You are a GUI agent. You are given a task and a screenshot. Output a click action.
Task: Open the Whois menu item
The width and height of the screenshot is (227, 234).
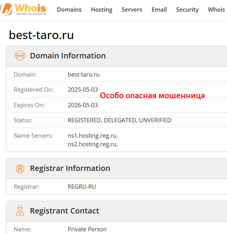click(216, 10)
